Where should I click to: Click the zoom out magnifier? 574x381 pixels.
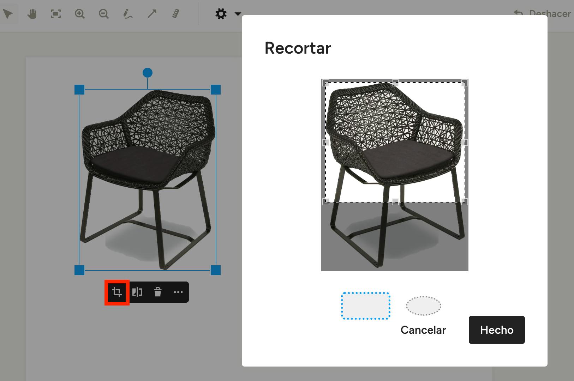[x=104, y=14]
